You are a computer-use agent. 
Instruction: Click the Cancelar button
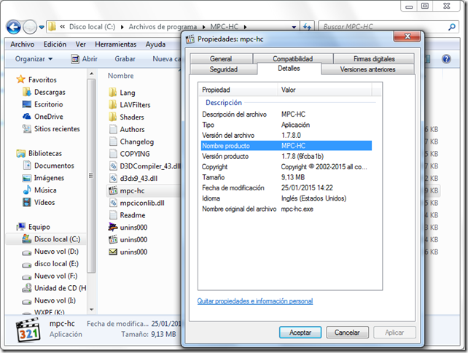(x=347, y=333)
